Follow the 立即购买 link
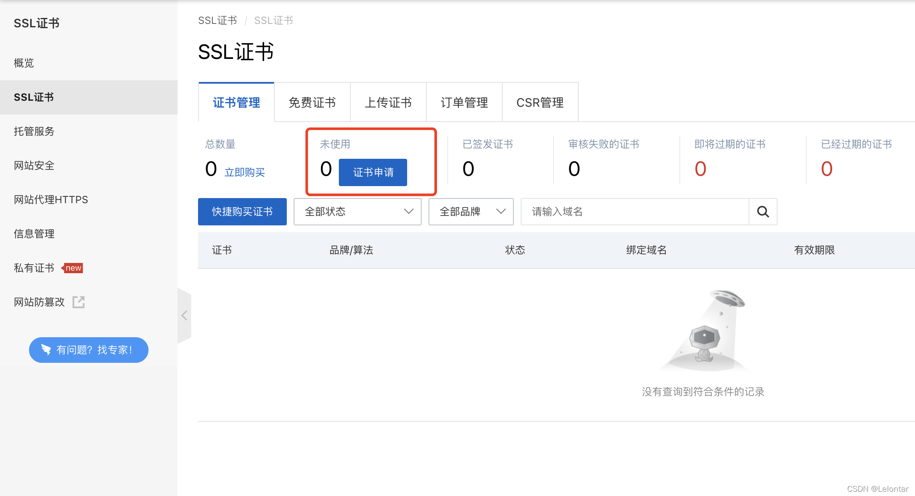915x496 pixels. pos(245,172)
